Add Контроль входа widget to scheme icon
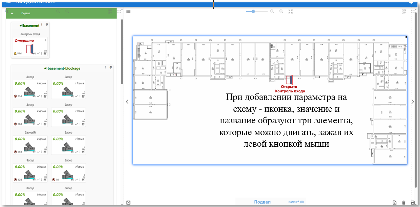 point(45,54)
